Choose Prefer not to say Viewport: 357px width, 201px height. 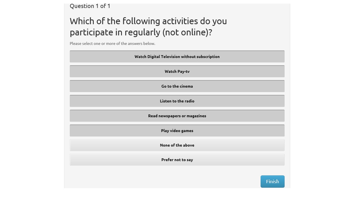coord(177,160)
